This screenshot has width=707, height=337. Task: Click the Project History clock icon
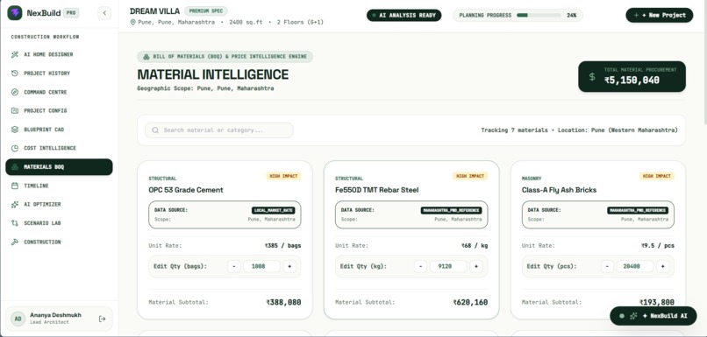click(15, 74)
